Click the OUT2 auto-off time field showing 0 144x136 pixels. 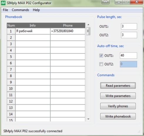(128, 64)
